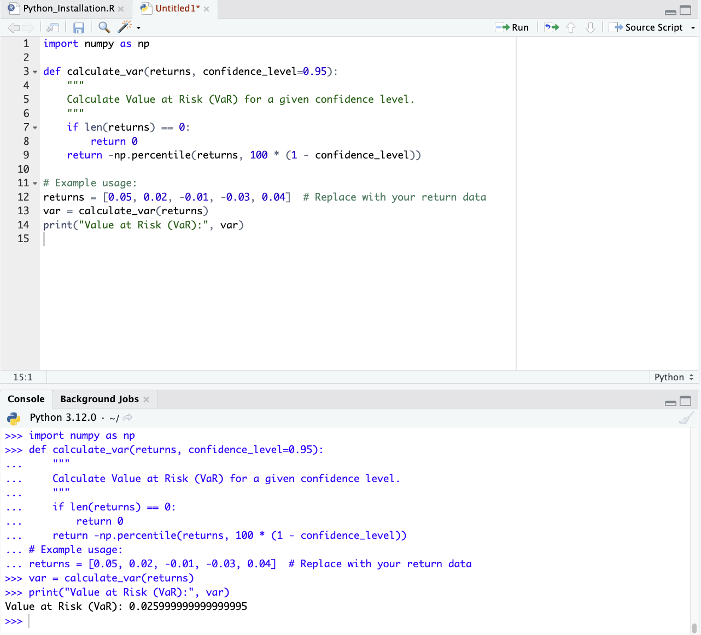Screen dimensions: 701x635
Task: Run the current line of code
Action: 512,27
